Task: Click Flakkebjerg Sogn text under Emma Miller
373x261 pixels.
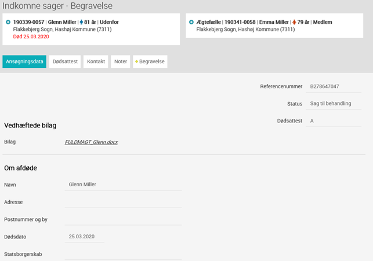Action: [245, 29]
